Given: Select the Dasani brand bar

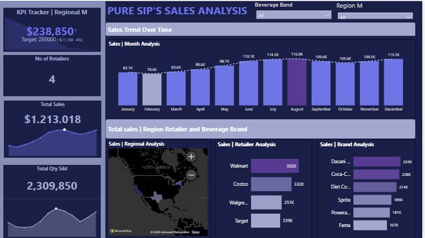Looking at the screenshot, I should tap(377, 162).
